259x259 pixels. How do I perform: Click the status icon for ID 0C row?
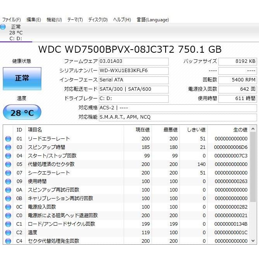pos(8,207)
